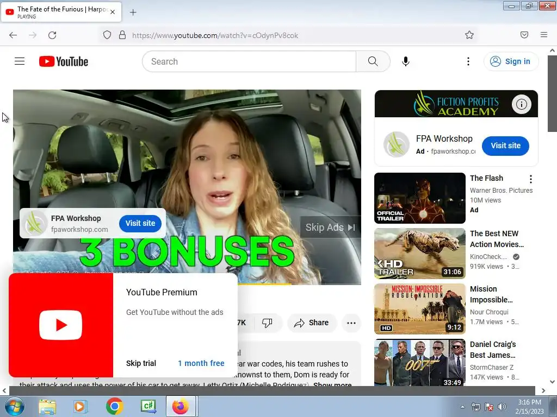This screenshot has width=557, height=417.
Task: Click the vertical scrollbar down arrow
Action: (x=553, y=382)
